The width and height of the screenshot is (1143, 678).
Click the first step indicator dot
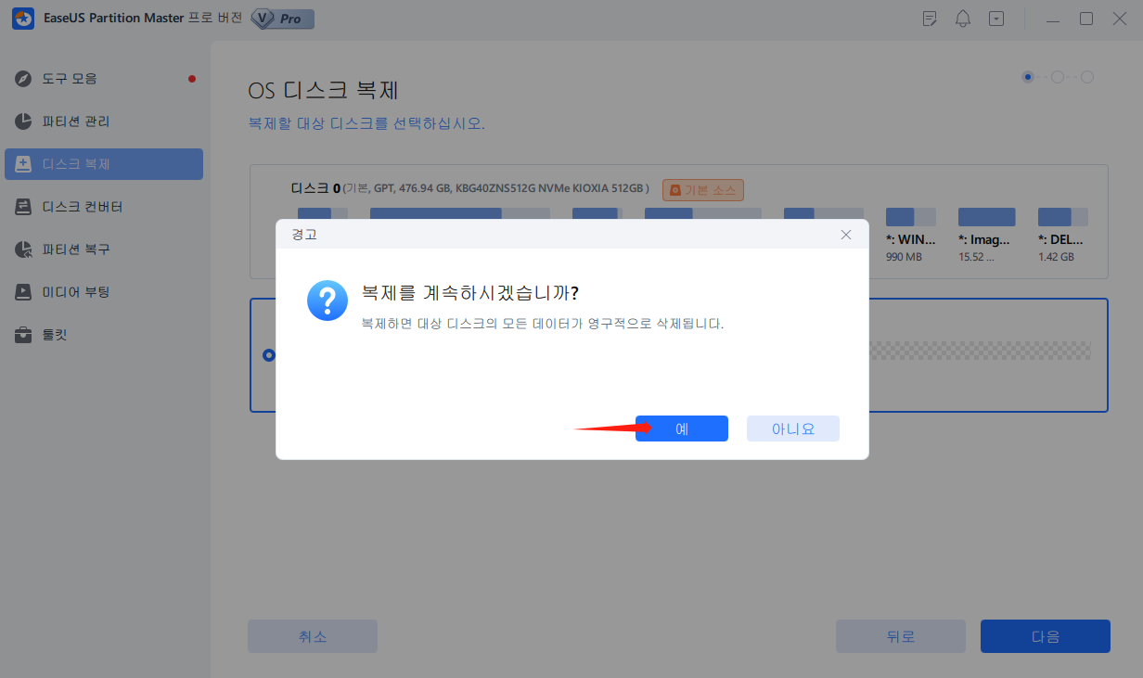click(x=1028, y=77)
